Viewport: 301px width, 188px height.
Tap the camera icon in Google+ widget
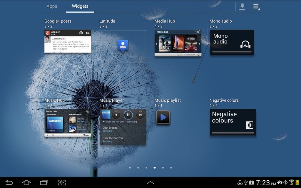click(x=81, y=33)
